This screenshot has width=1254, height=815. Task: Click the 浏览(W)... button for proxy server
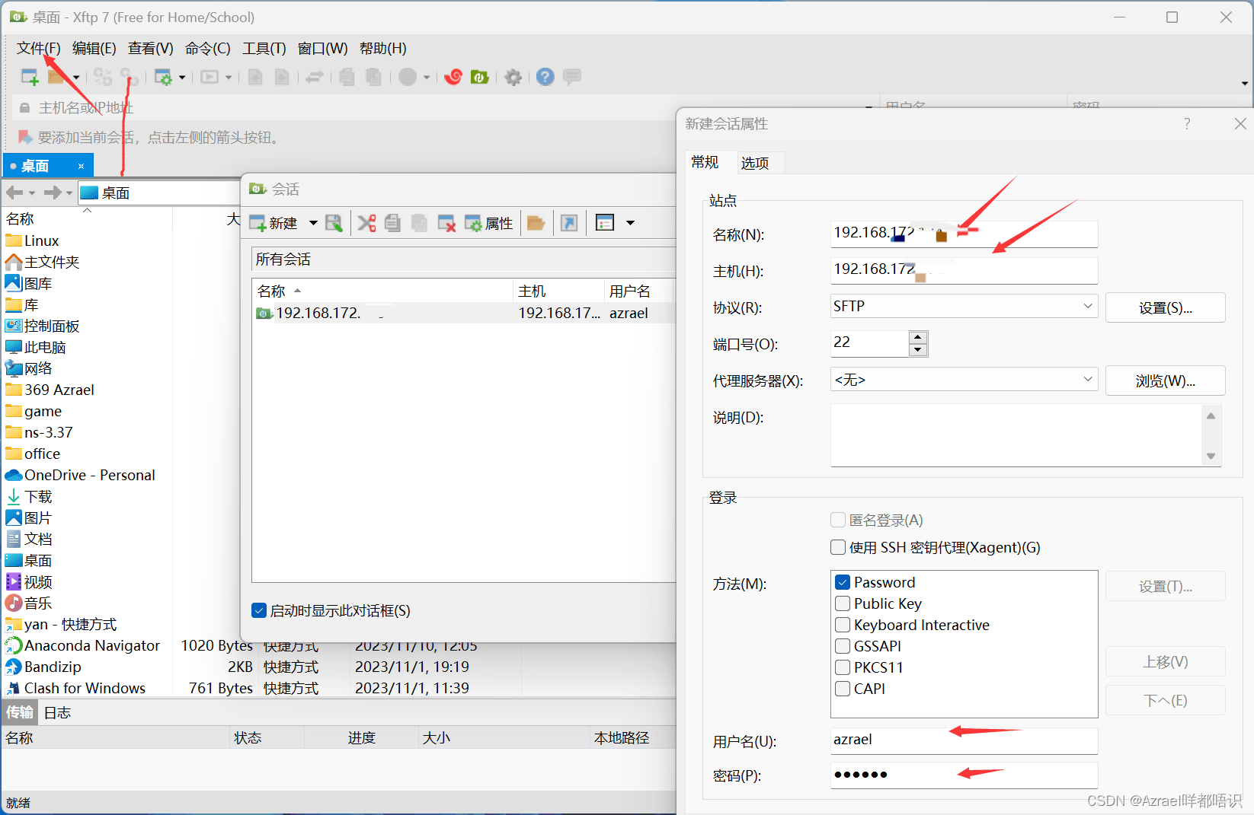[1165, 380]
